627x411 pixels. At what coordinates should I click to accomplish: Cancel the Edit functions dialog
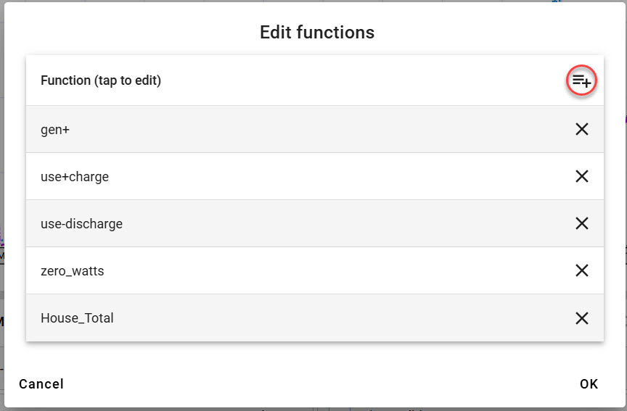(x=41, y=384)
